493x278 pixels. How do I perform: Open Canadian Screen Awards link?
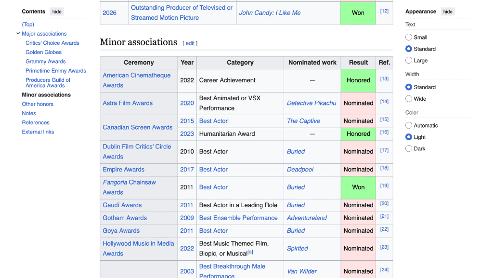point(137,127)
